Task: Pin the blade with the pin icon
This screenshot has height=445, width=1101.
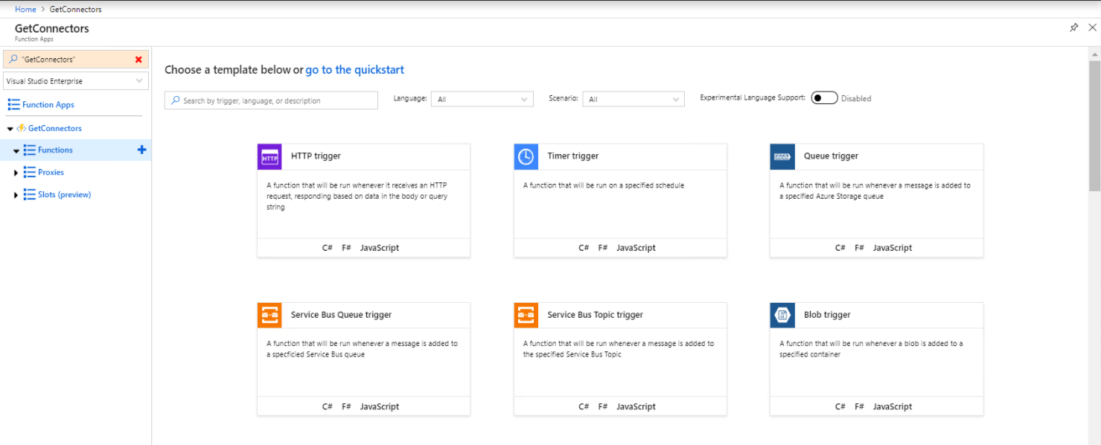Action: click(1073, 28)
